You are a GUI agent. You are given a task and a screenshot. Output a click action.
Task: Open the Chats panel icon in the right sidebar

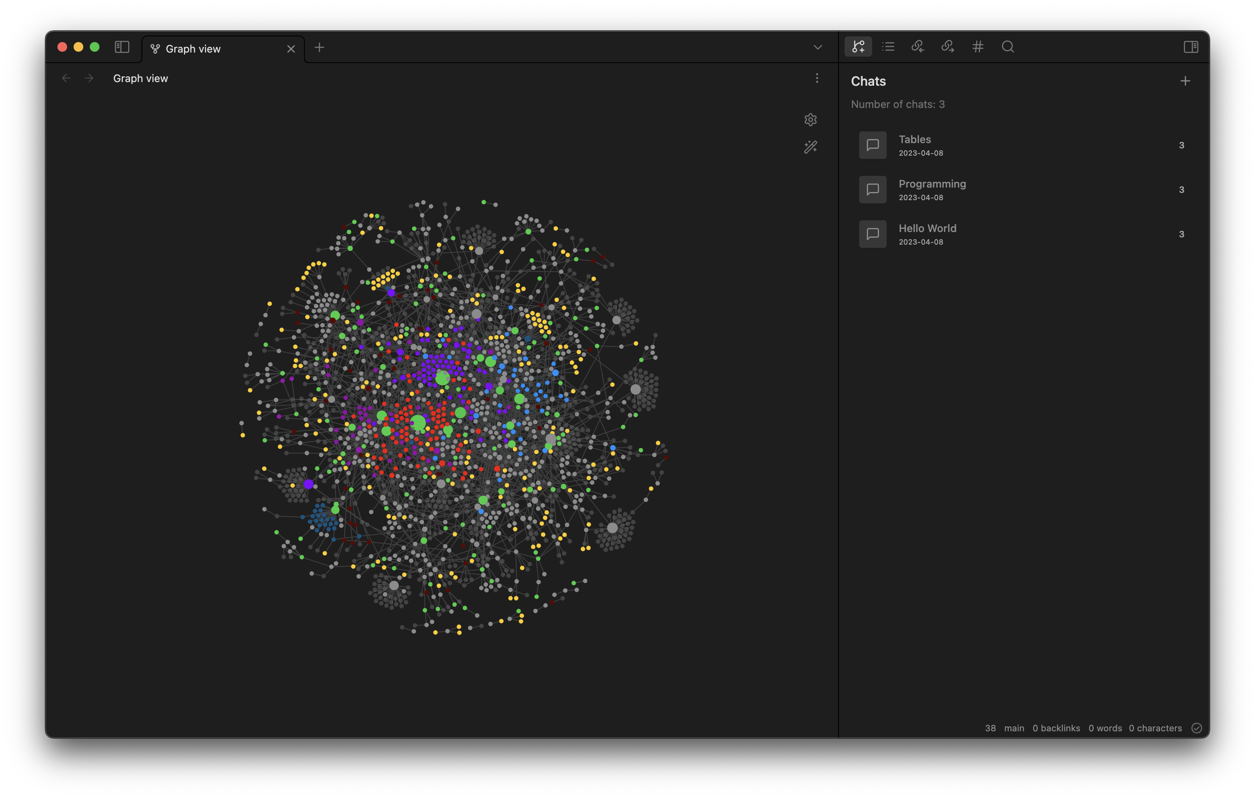click(x=858, y=47)
